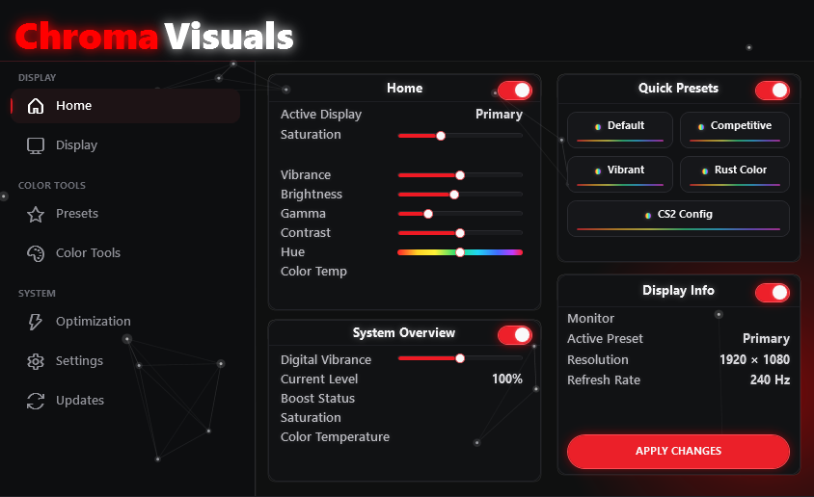Click the Home house icon in sidebar

pos(36,106)
